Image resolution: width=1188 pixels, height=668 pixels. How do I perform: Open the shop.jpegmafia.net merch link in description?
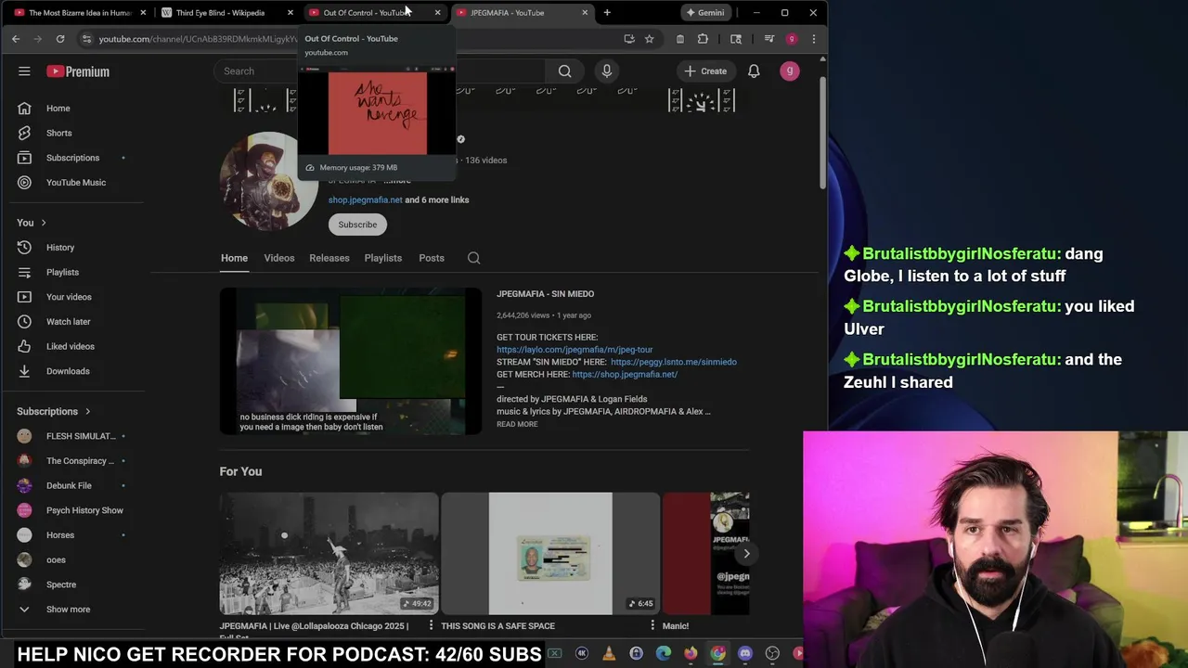[x=625, y=374]
